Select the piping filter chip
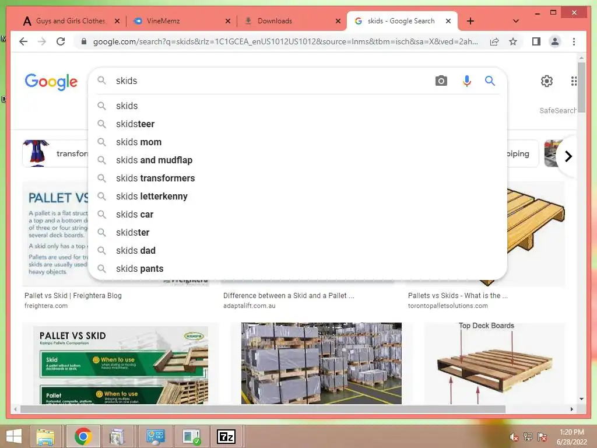 click(522, 153)
